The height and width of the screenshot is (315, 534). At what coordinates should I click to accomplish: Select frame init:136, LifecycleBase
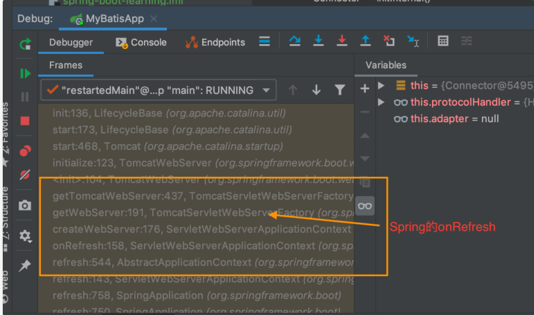(x=196, y=113)
